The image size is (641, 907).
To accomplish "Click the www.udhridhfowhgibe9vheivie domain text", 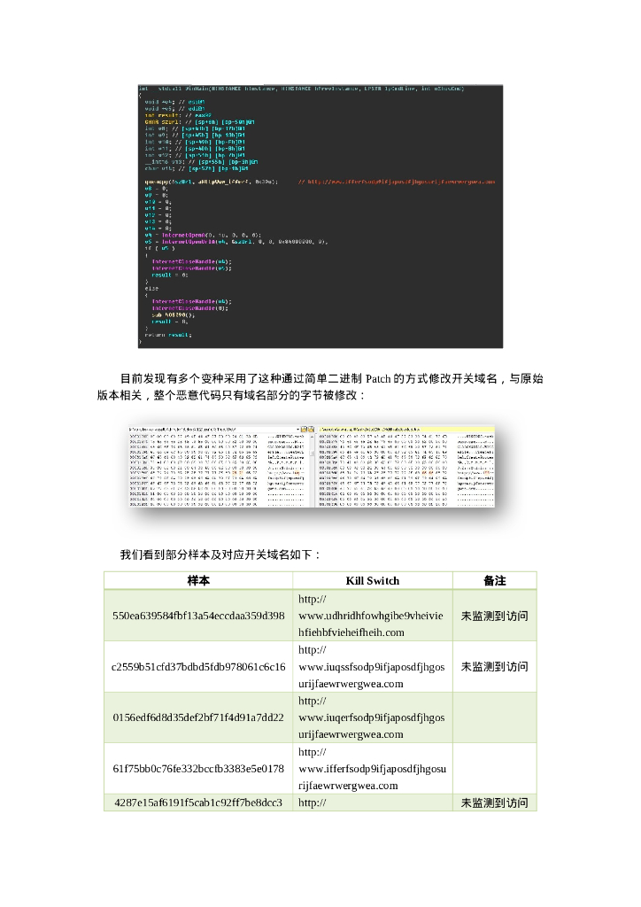I will (370, 616).
